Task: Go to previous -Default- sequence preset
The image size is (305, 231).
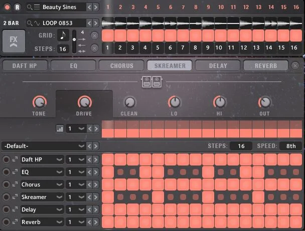Action: click(x=89, y=146)
